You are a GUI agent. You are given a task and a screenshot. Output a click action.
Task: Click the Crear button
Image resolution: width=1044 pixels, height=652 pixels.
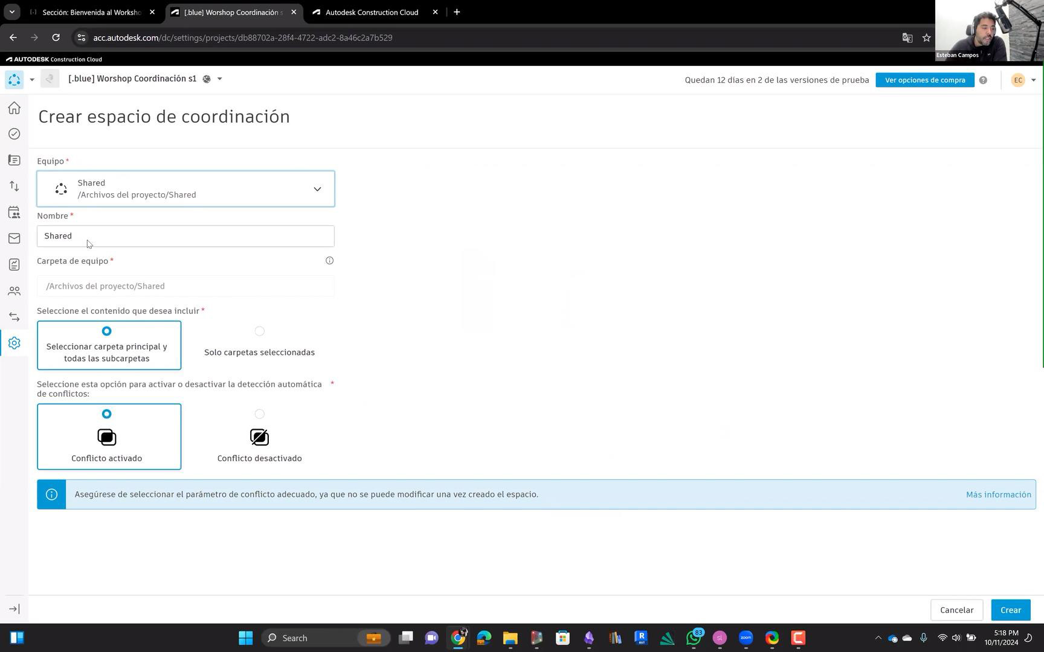tap(1010, 610)
